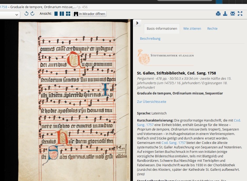This screenshot has height=181, width=247.
Task: Rotate the page counterclockwise
Action: pyautogui.click(x=26, y=14)
